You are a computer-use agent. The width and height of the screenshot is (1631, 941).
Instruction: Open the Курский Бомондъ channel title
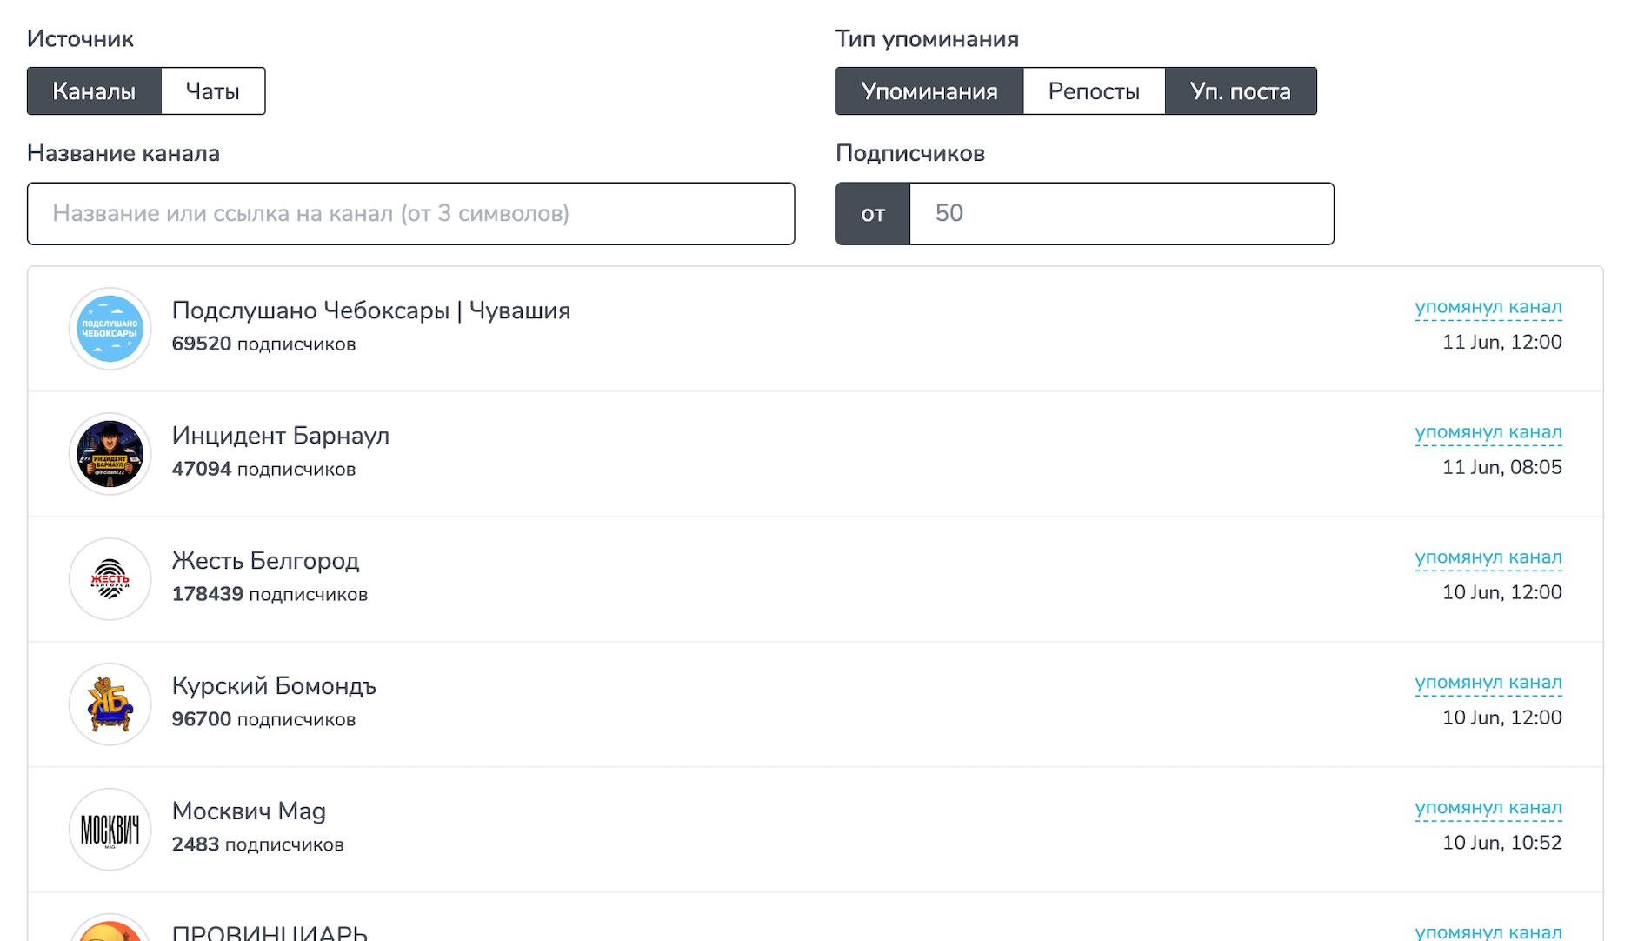click(275, 686)
